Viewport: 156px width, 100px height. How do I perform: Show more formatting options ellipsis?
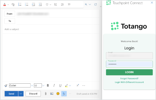click(84, 86)
